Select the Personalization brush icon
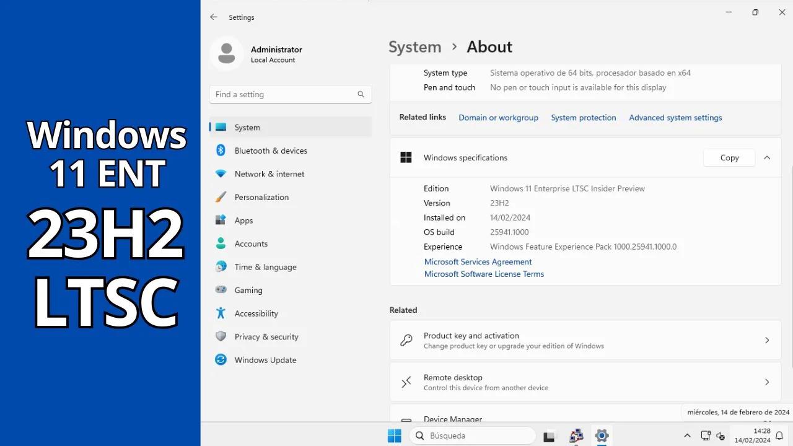 pyautogui.click(x=221, y=197)
